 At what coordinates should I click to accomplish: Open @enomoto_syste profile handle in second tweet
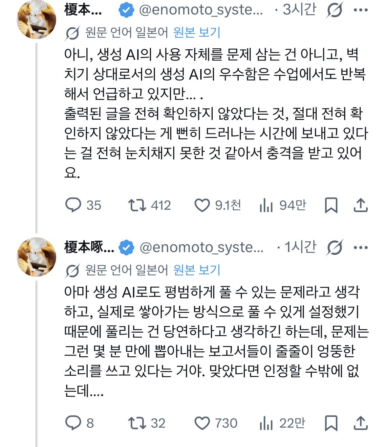pos(202,247)
